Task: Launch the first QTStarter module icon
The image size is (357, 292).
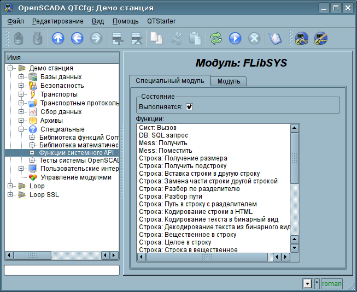Action: [x=301, y=38]
